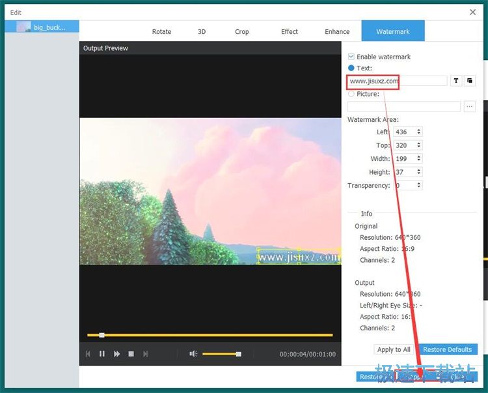Image resolution: width=488 pixels, height=393 pixels.
Task: Adjust the Top value stepper
Action: pyautogui.click(x=419, y=145)
